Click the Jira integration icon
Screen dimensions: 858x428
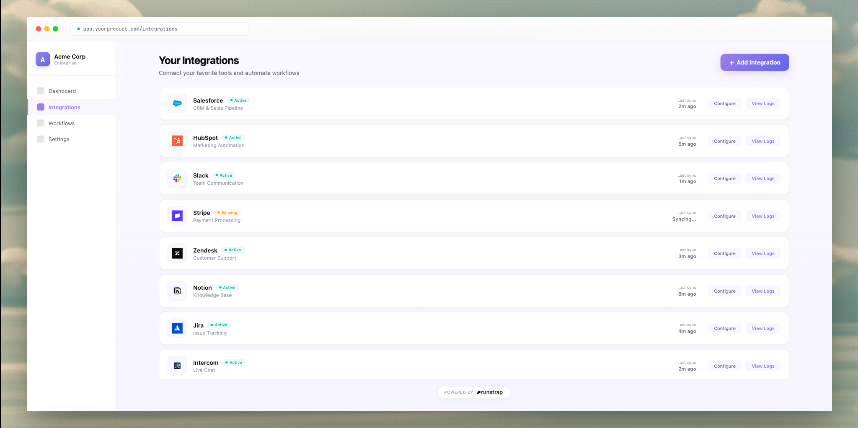(177, 328)
